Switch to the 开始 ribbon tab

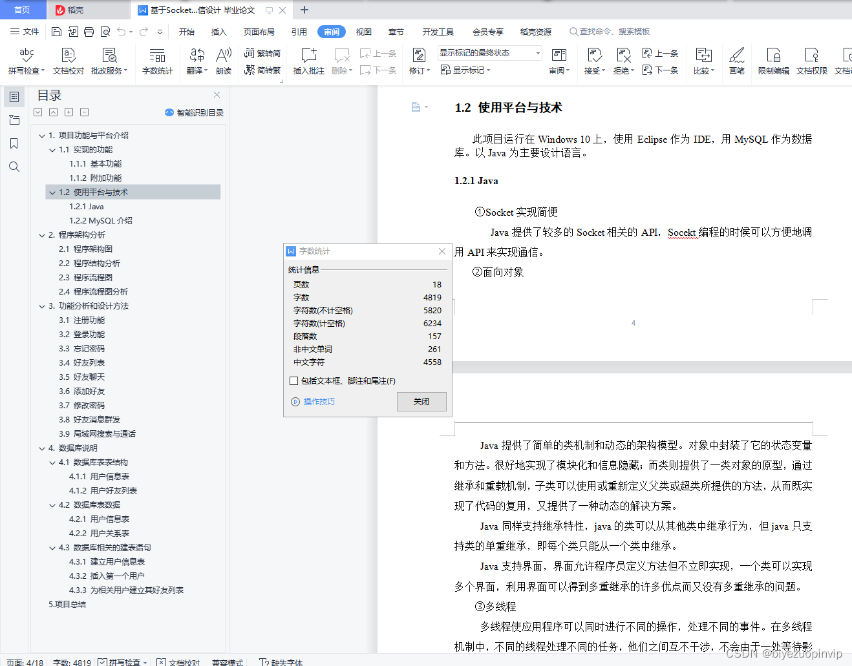pyautogui.click(x=187, y=32)
